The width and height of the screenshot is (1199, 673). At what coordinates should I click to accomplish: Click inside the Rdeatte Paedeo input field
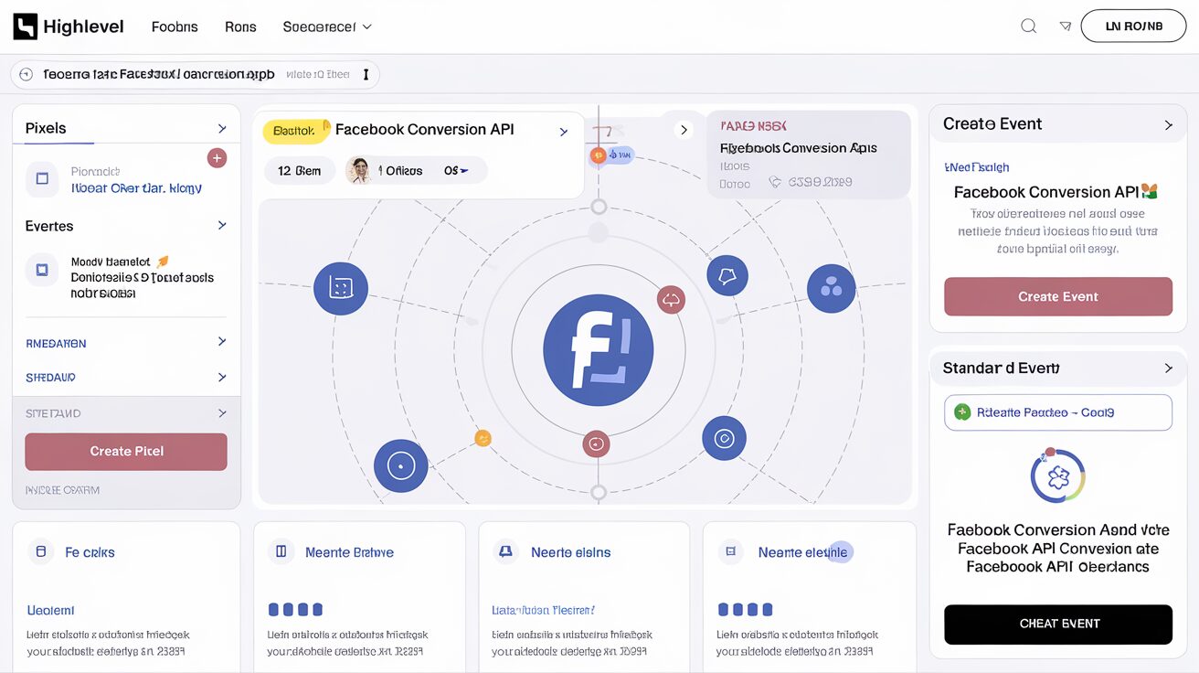[x=1058, y=412]
